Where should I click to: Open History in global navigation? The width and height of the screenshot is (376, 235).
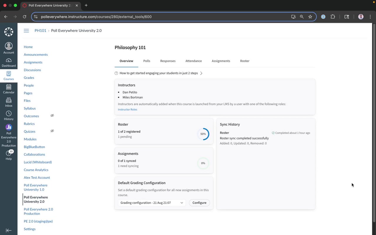point(9,116)
